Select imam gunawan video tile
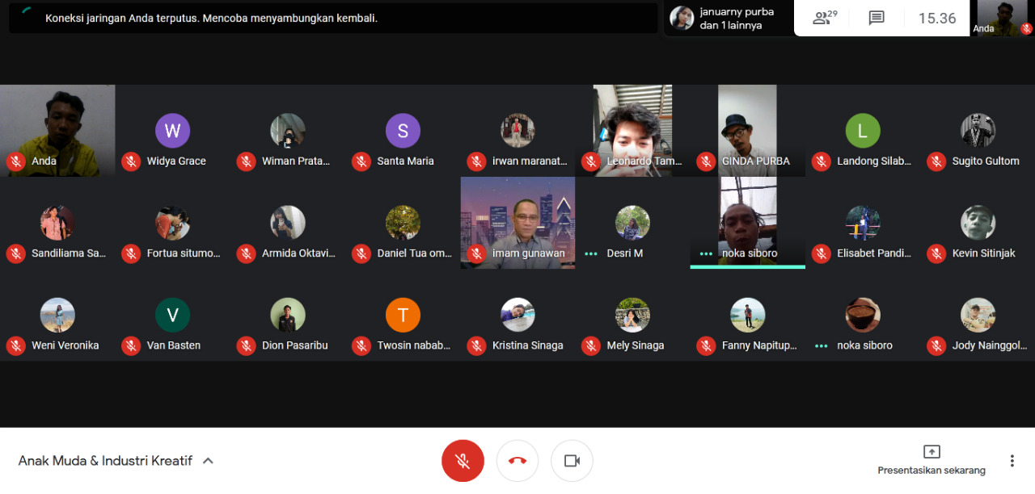This screenshot has height=494, width=1035. (x=517, y=223)
